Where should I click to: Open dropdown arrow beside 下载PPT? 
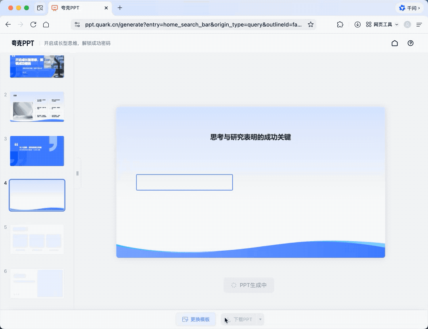[x=260, y=319]
